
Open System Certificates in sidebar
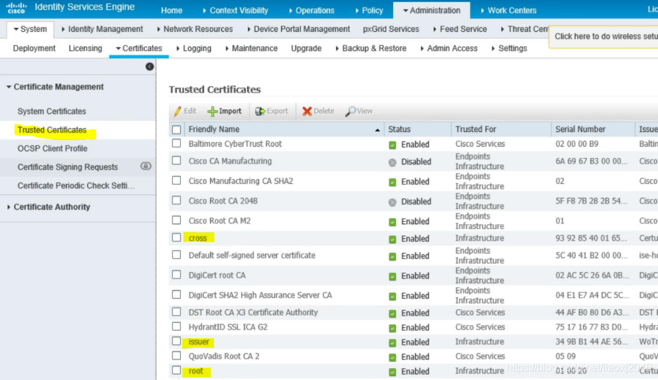pos(52,111)
